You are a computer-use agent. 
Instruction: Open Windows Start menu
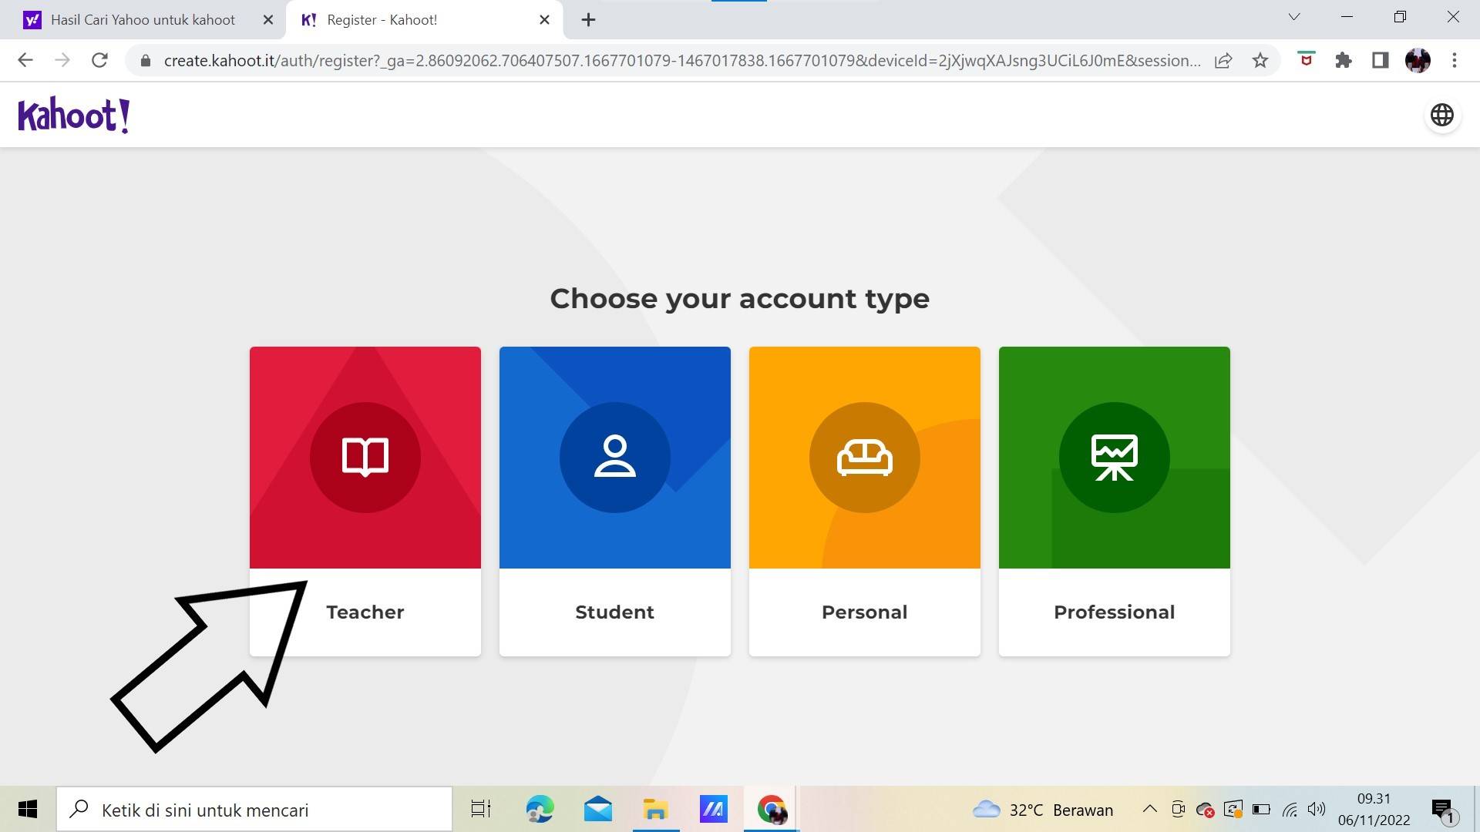click(x=28, y=809)
